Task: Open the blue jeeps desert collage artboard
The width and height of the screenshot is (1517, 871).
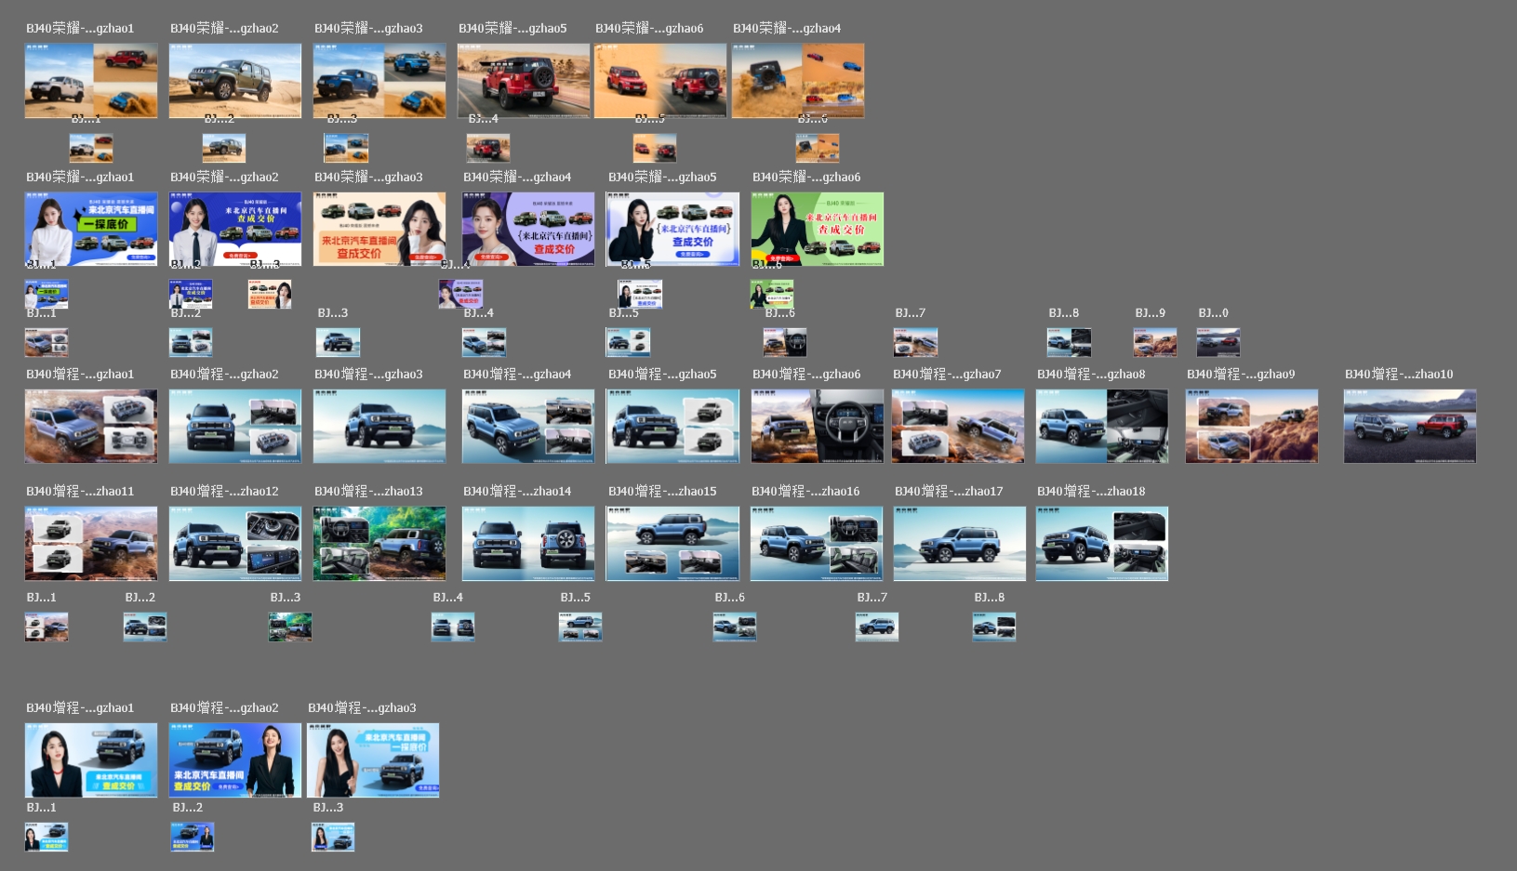Action: [x=379, y=81]
